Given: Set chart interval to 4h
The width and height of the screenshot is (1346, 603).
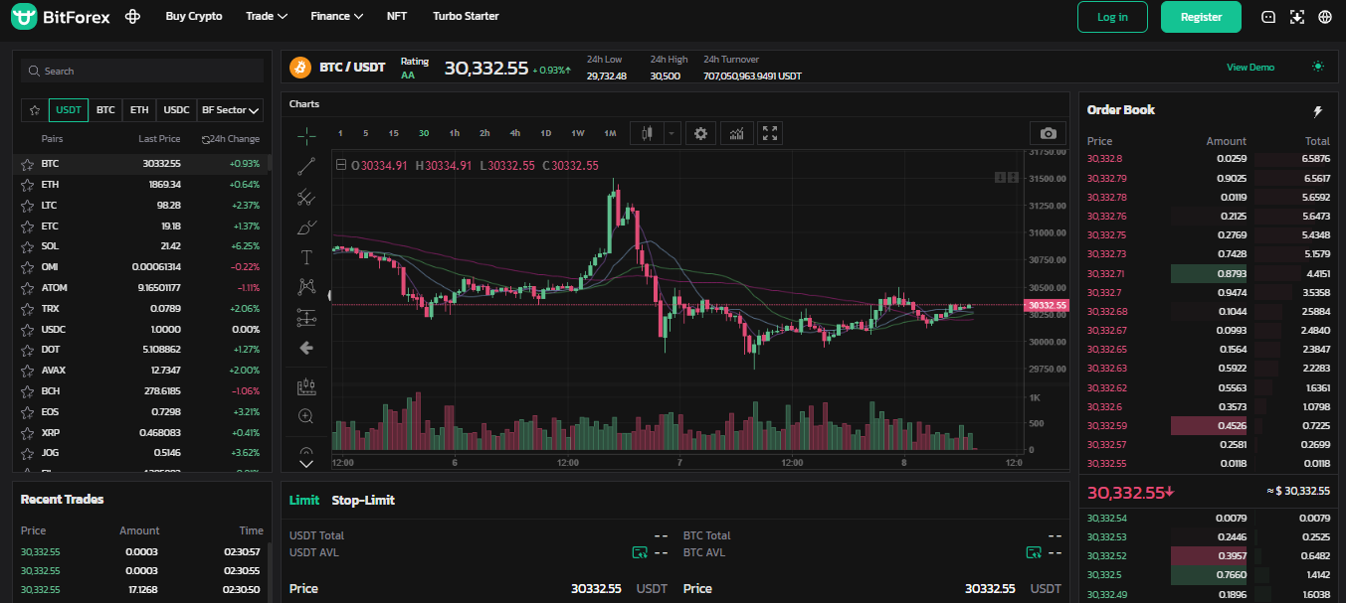Looking at the screenshot, I should click(x=515, y=133).
